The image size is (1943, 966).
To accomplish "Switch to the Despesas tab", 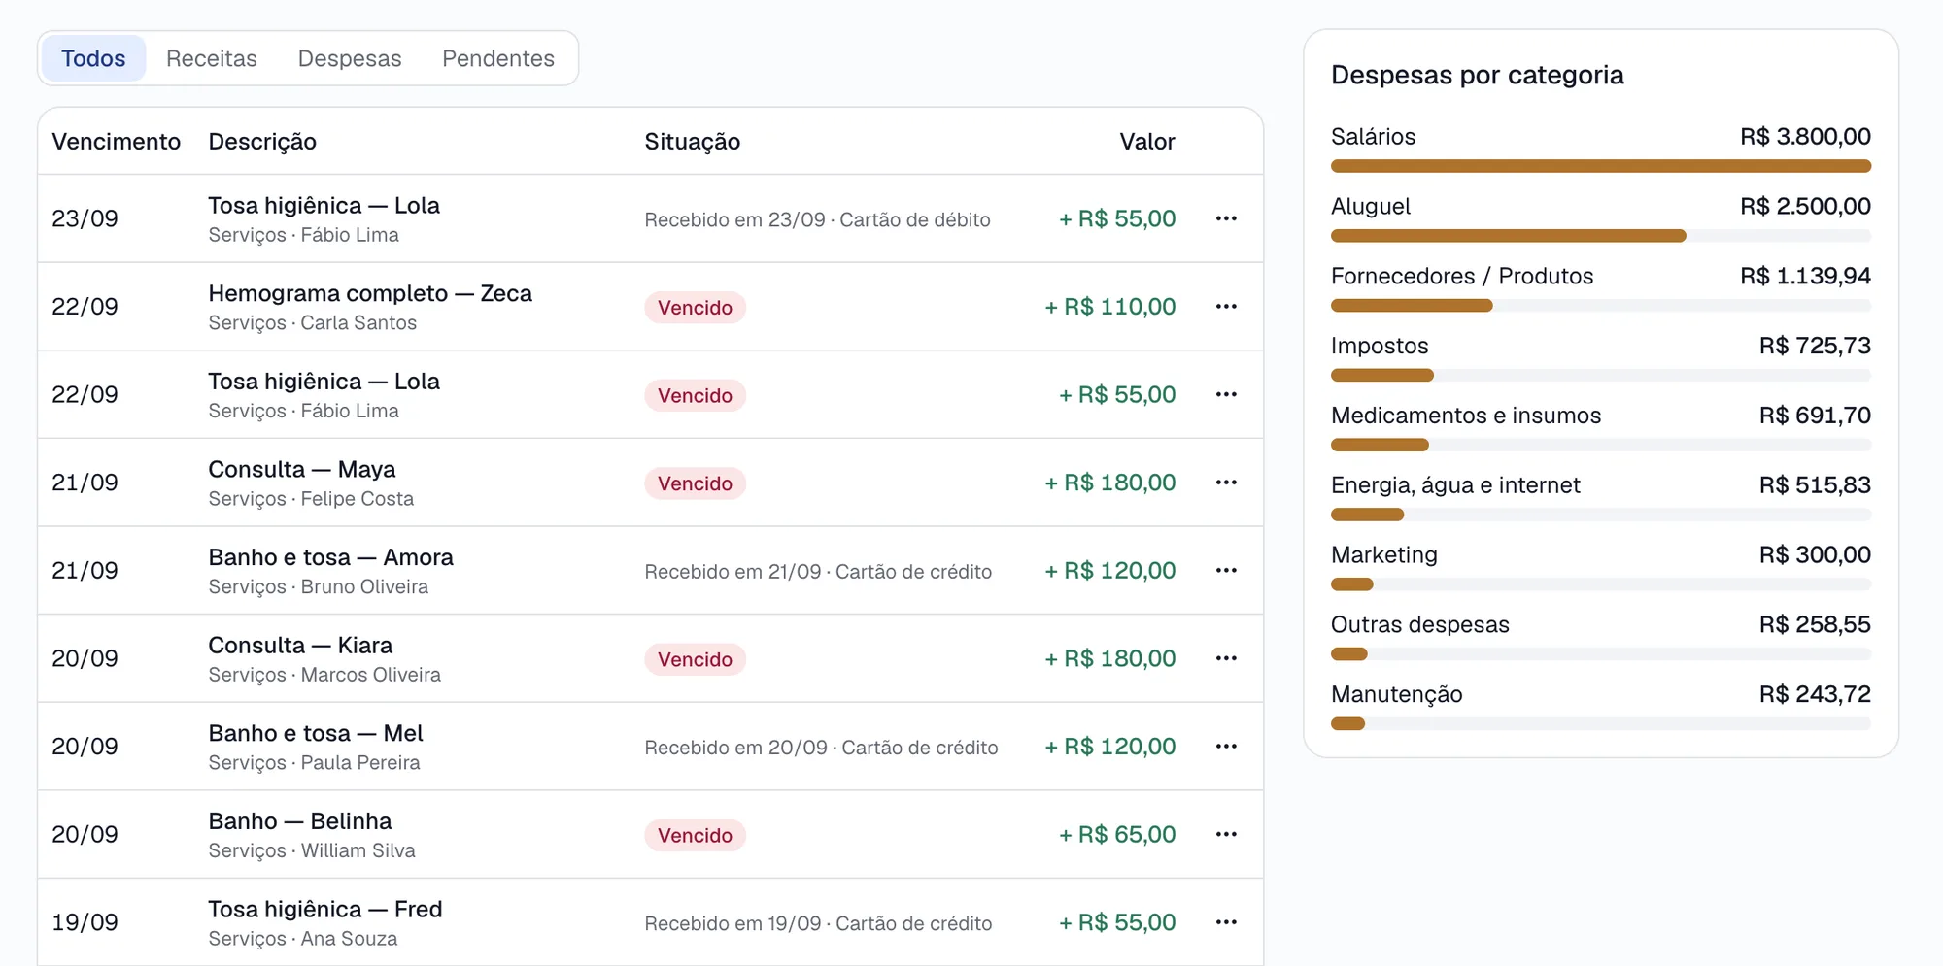I will pyautogui.click(x=350, y=58).
